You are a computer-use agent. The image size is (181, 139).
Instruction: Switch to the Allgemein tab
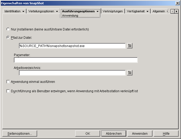click(159, 11)
